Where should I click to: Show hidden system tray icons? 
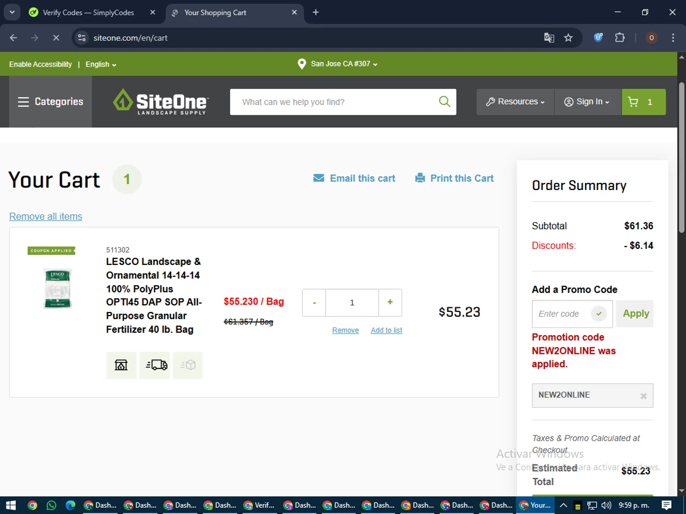tap(563, 505)
